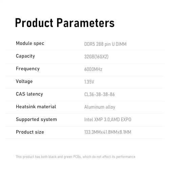The width and height of the screenshot is (169, 169).
Task: Select the Frequency label
Action: point(28,69)
